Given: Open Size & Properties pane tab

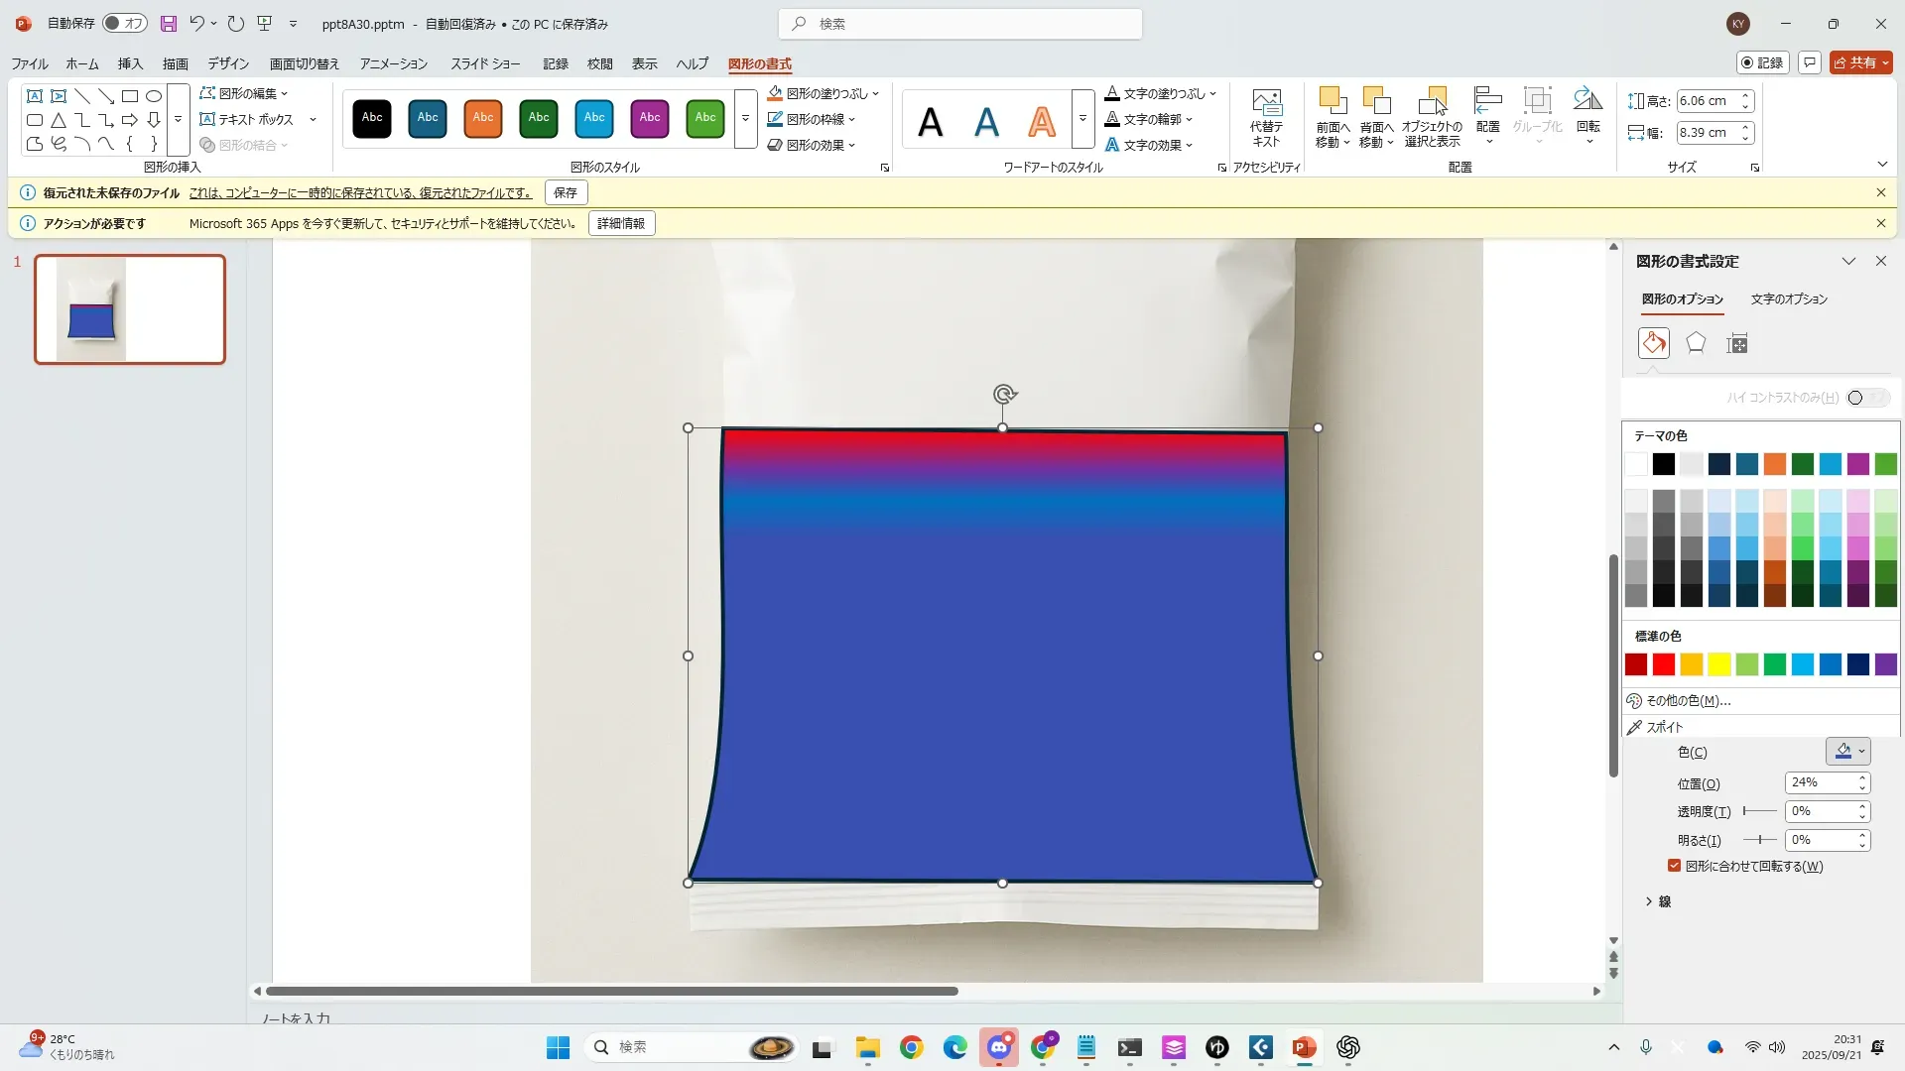Looking at the screenshot, I should 1736,343.
